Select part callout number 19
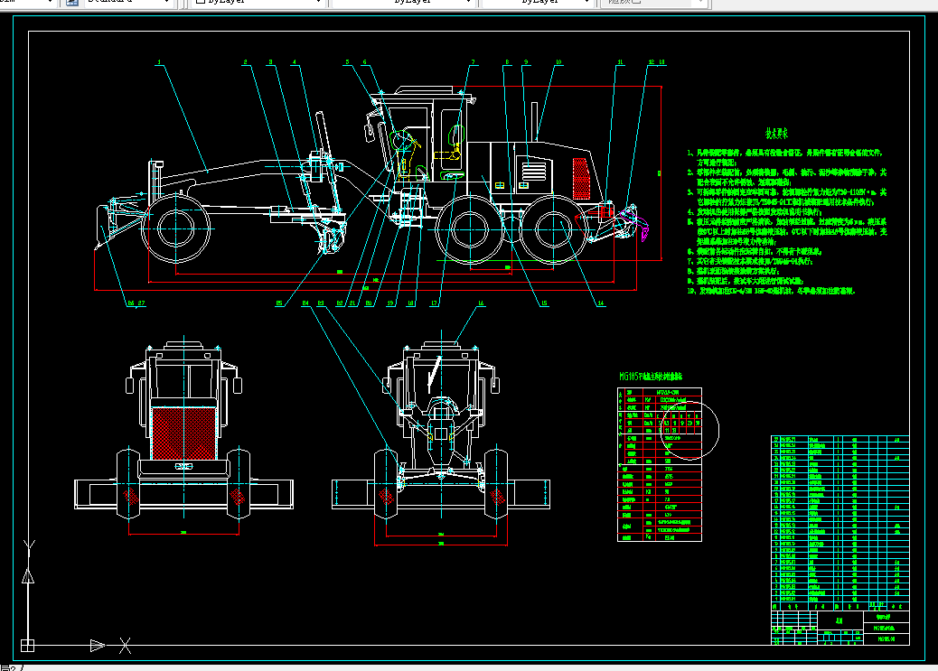 tap(390, 303)
